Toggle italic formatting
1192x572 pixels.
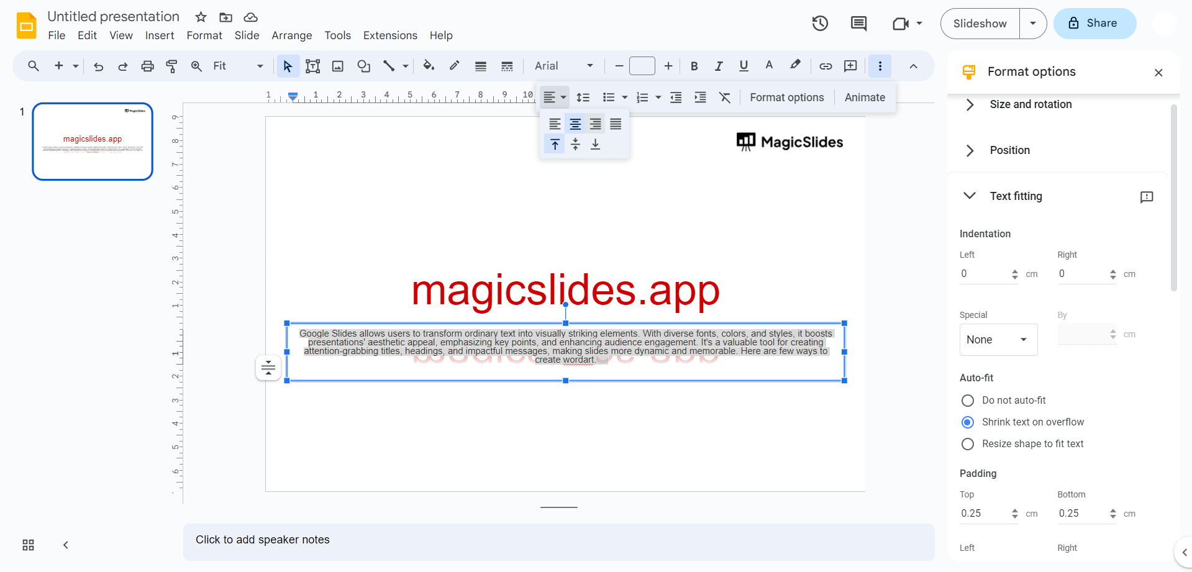coord(719,66)
